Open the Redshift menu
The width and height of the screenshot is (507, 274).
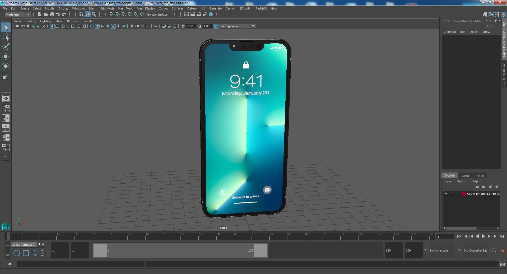coord(261,8)
